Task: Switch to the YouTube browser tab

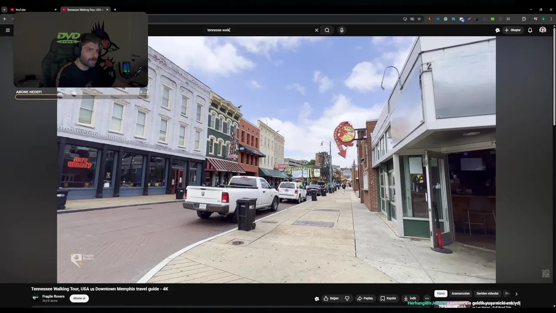Action: pos(33,10)
